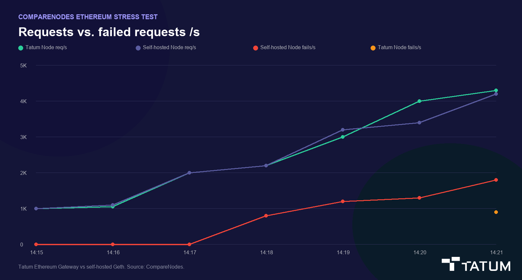Select the green Tatum Node req/s legend dot
522x280 pixels.
tap(21, 48)
